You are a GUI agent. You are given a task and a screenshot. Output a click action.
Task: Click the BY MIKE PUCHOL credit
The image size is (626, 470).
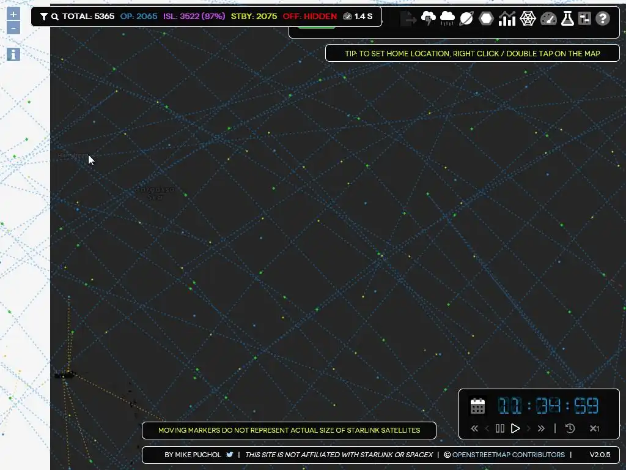tap(193, 455)
